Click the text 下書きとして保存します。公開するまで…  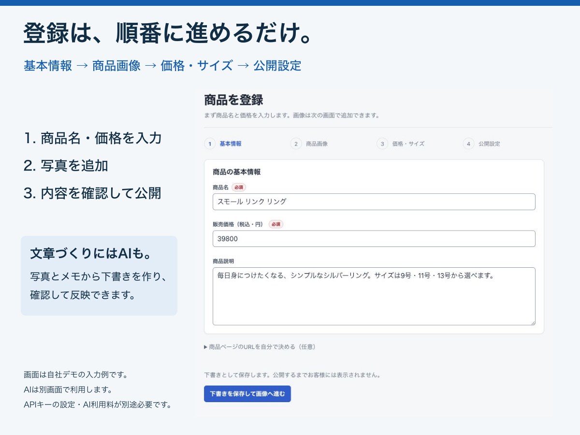point(292,375)
